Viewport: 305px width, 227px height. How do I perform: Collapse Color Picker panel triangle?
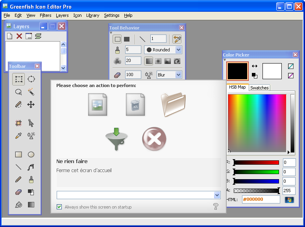225,60
